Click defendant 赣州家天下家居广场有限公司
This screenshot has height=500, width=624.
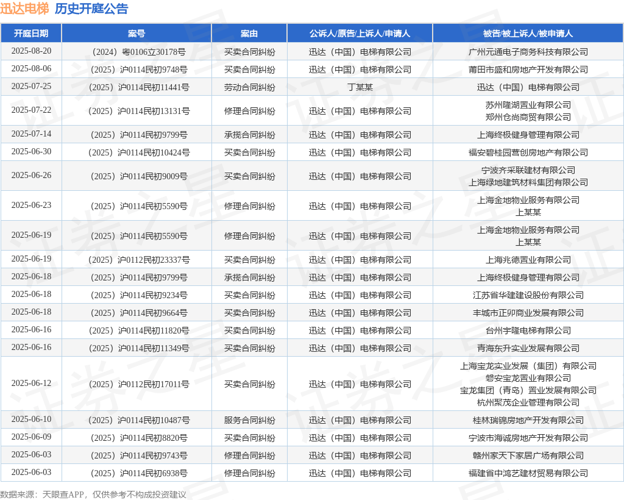[x=528, y=455]
